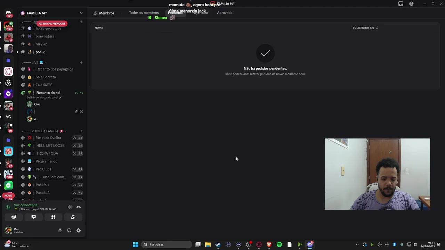Open the soundboard icon
Image resolution: width=445 pixels, height=250 pixels.
(x=73, y=217)
